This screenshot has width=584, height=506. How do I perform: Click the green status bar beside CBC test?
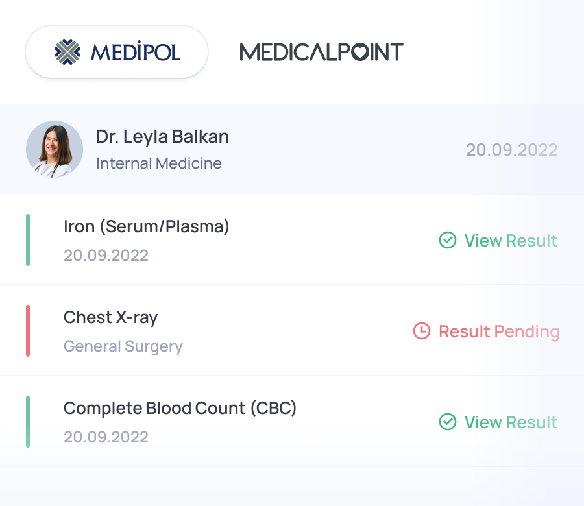[28, 422]
